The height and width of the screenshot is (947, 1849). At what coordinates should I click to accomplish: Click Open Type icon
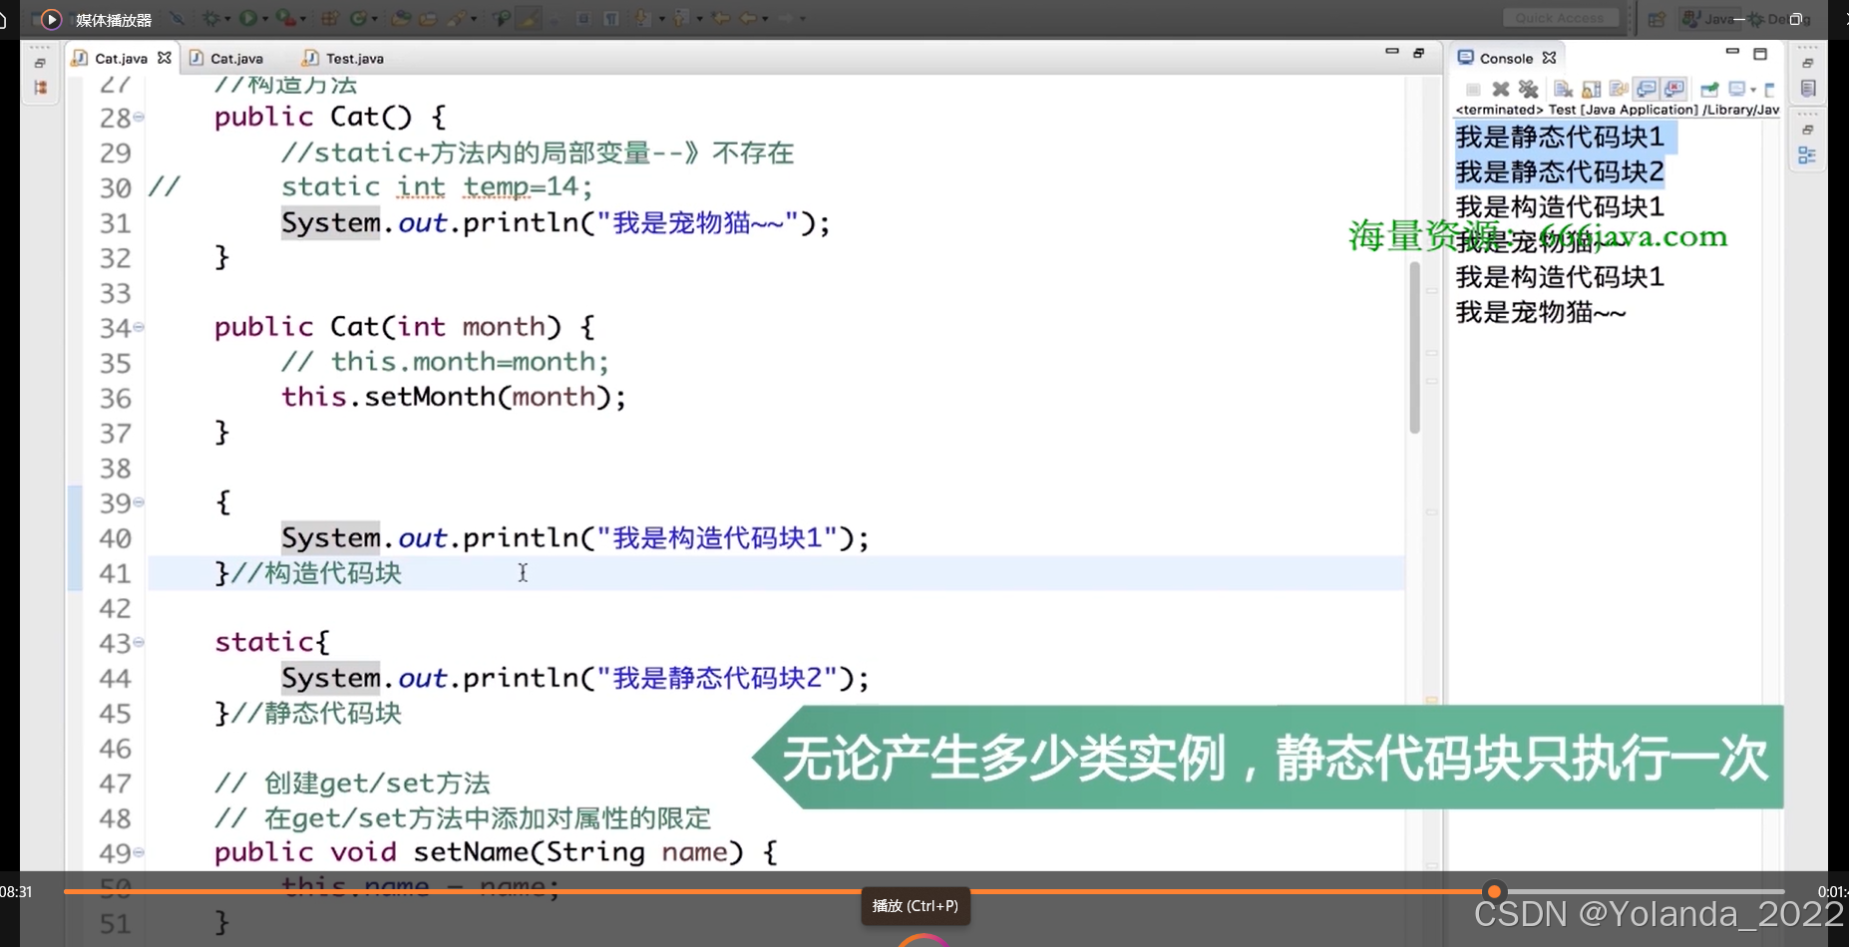coord(401,18)
